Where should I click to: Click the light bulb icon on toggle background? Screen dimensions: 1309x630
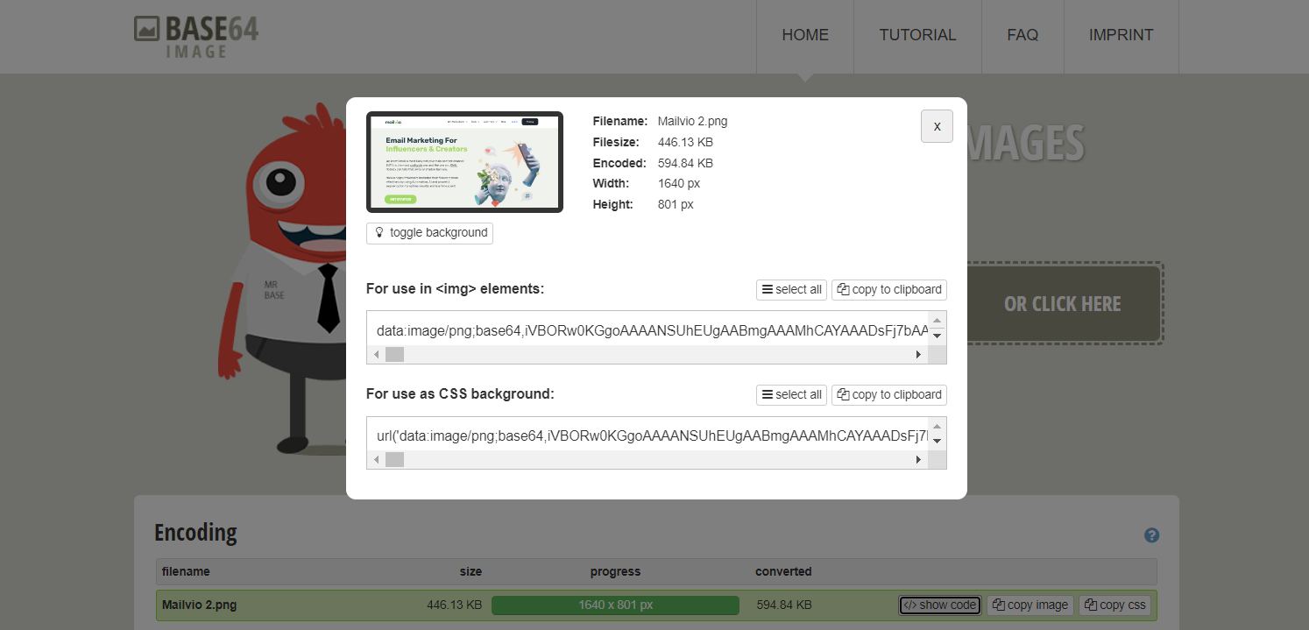point(379,233)
